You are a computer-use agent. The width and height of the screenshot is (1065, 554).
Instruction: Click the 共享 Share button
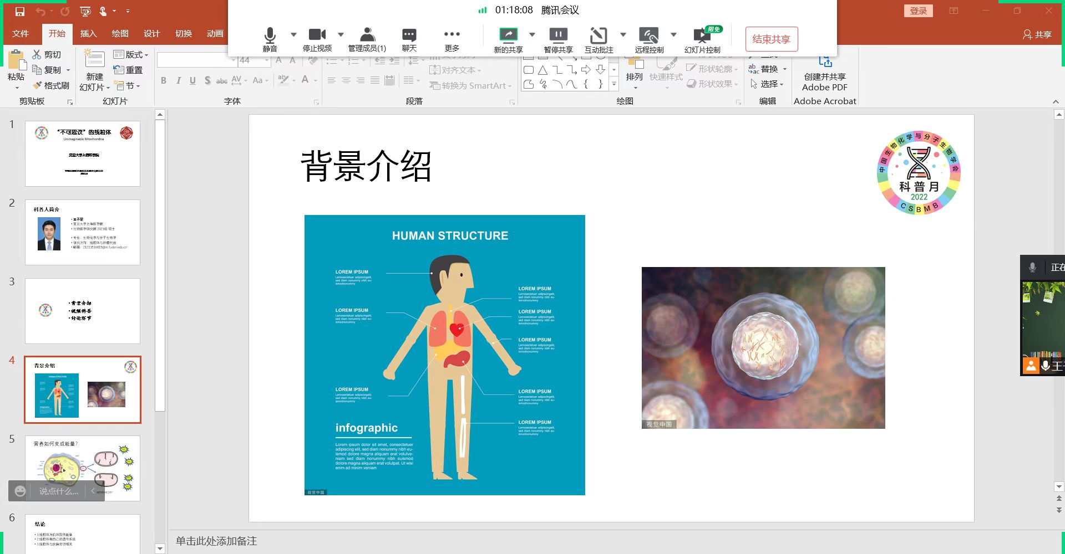click(1037, 34)
